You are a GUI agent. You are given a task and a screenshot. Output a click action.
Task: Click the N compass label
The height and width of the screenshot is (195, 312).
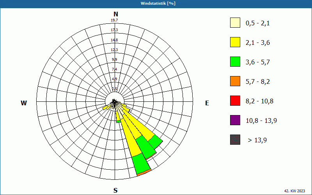click(x=115, y=14)
